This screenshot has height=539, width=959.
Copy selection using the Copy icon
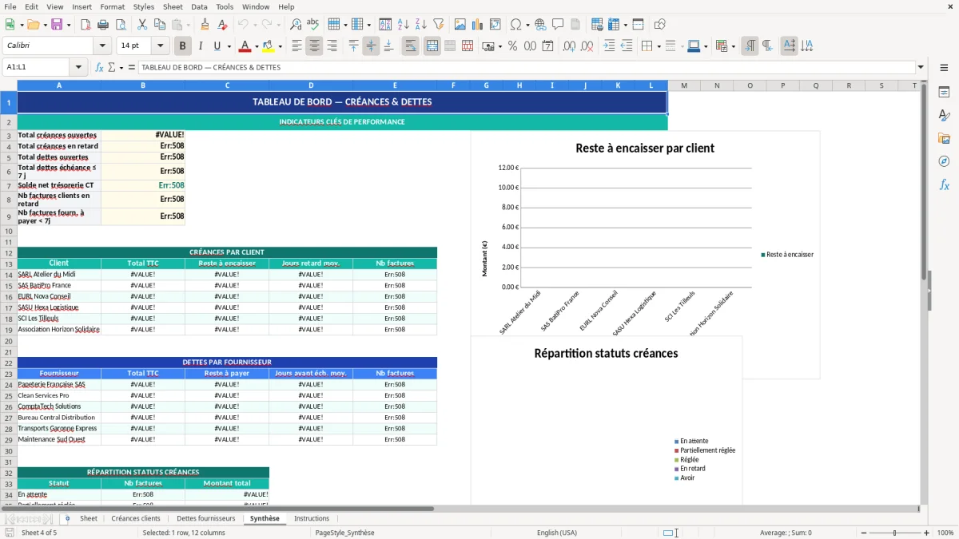tap(159, 25)
